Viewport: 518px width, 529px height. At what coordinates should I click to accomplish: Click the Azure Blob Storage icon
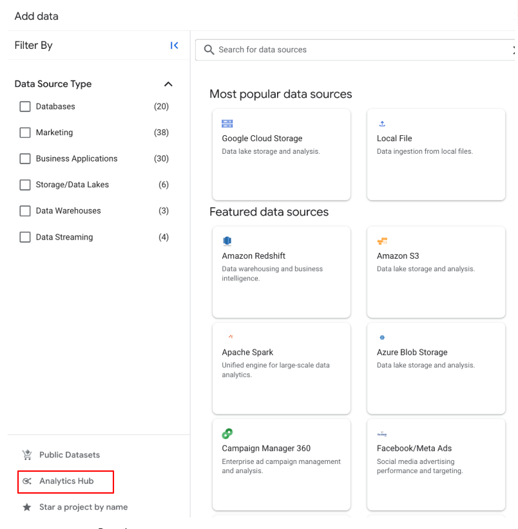(382, 337)
